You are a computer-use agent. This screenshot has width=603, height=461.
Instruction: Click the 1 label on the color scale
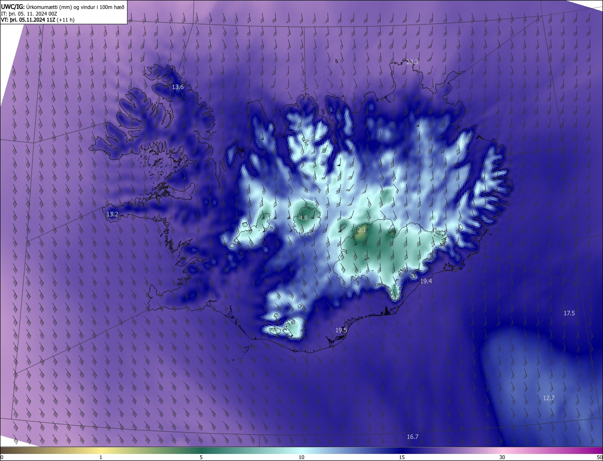coord(101,457)
